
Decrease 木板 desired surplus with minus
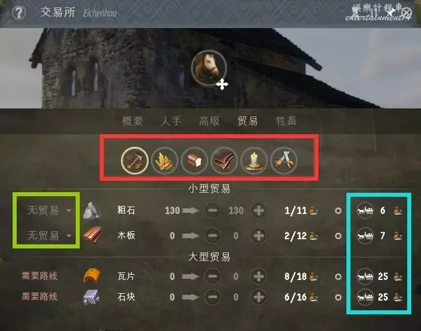[x=213, y=236]
